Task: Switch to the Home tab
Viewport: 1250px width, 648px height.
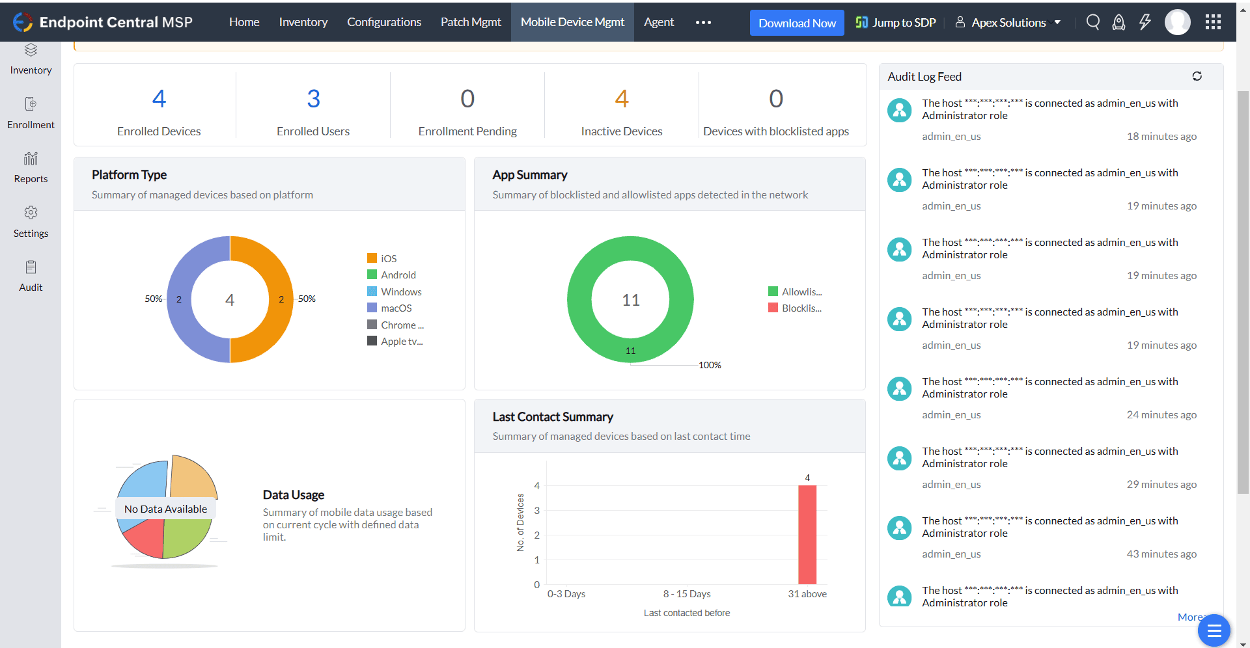Action: pyautogui.click(x=243, y=21)
